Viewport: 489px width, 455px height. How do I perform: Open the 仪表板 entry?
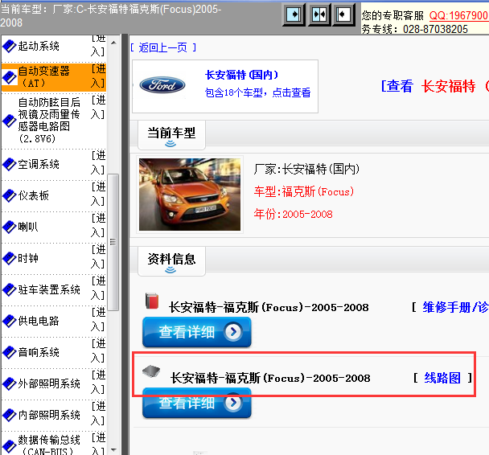(33, 195)
